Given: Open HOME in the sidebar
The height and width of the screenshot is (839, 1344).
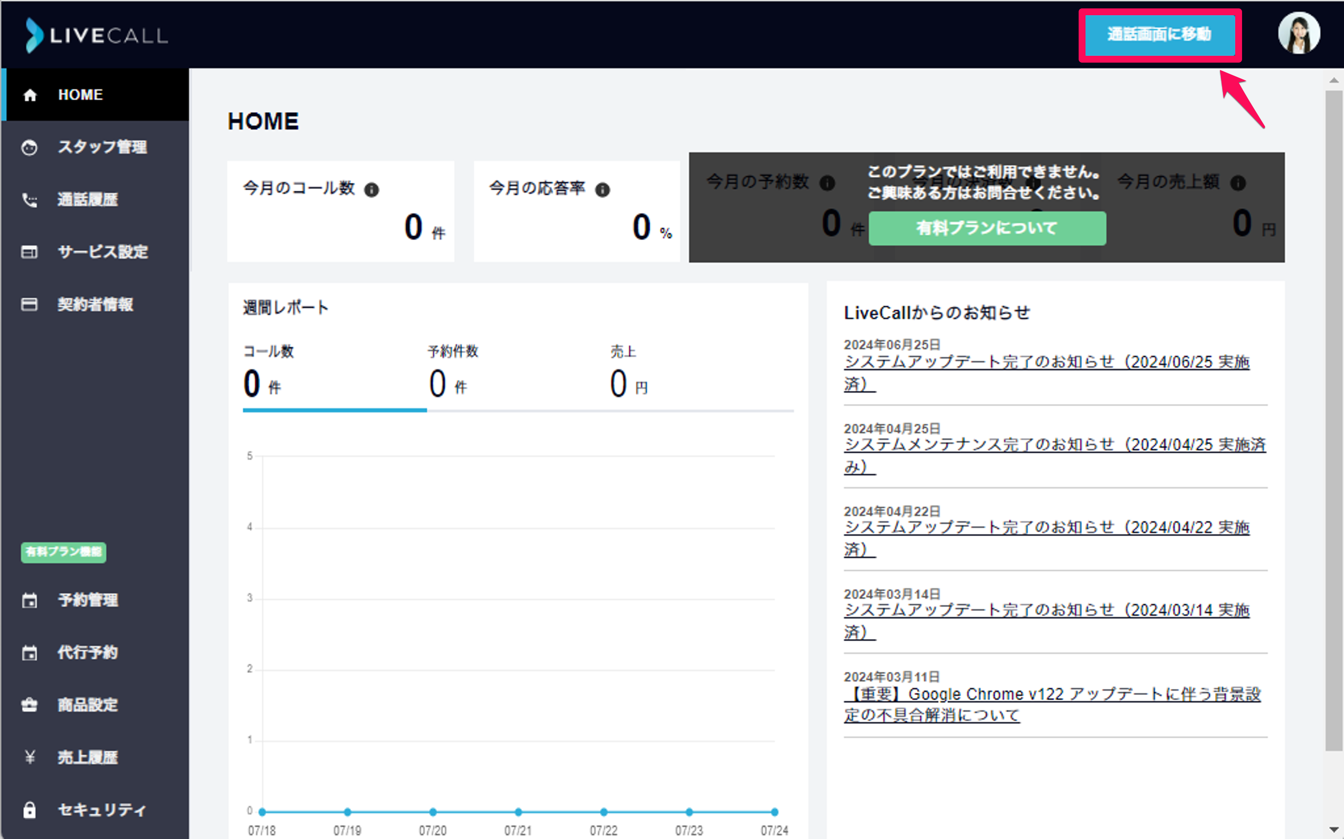Looking at the screenshot, I should point(95,95).
